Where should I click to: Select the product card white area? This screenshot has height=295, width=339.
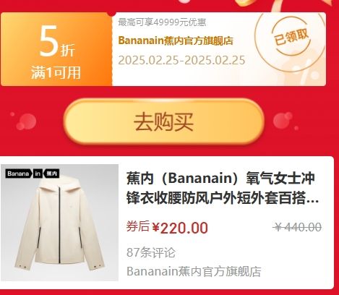pos(167,223)
